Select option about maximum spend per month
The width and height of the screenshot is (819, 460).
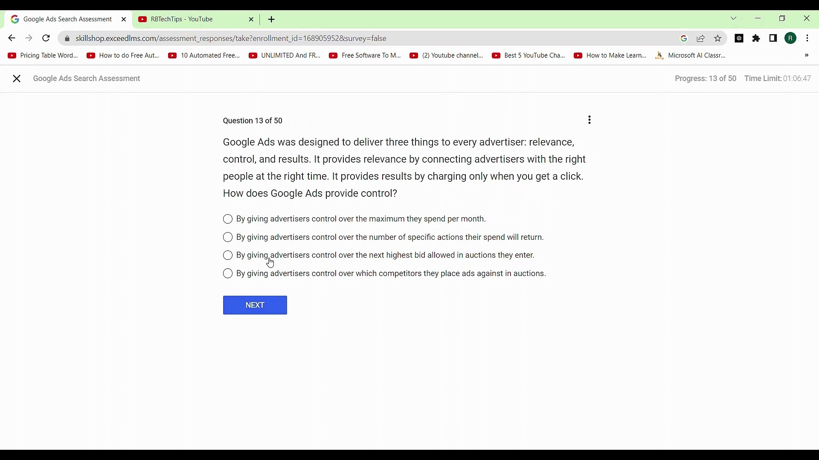pyautogui.click(x=228, y=219)
